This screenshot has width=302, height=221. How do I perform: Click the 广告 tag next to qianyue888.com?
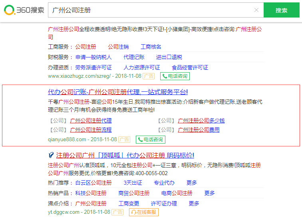pos(124,139)
